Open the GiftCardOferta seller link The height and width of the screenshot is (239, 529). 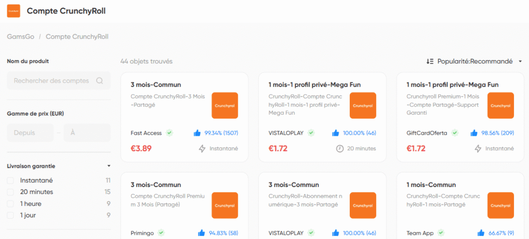427,133
